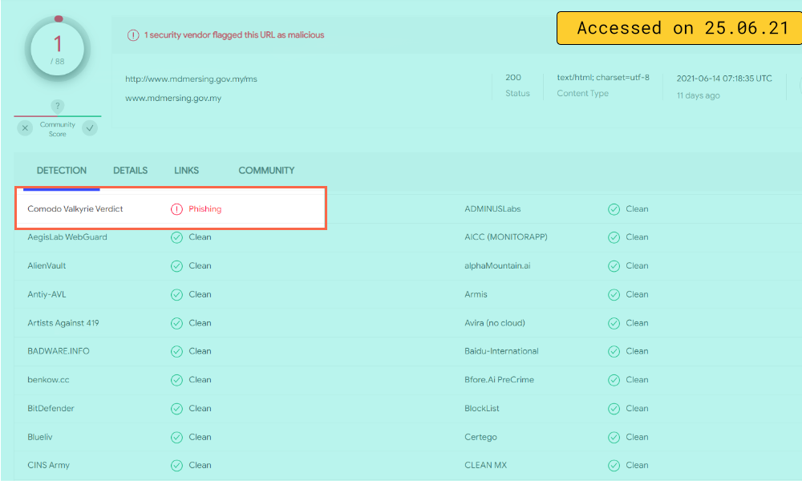Click the Blueliv vendor name
This screenshot has width=802, height=481.
click(40, 437)
